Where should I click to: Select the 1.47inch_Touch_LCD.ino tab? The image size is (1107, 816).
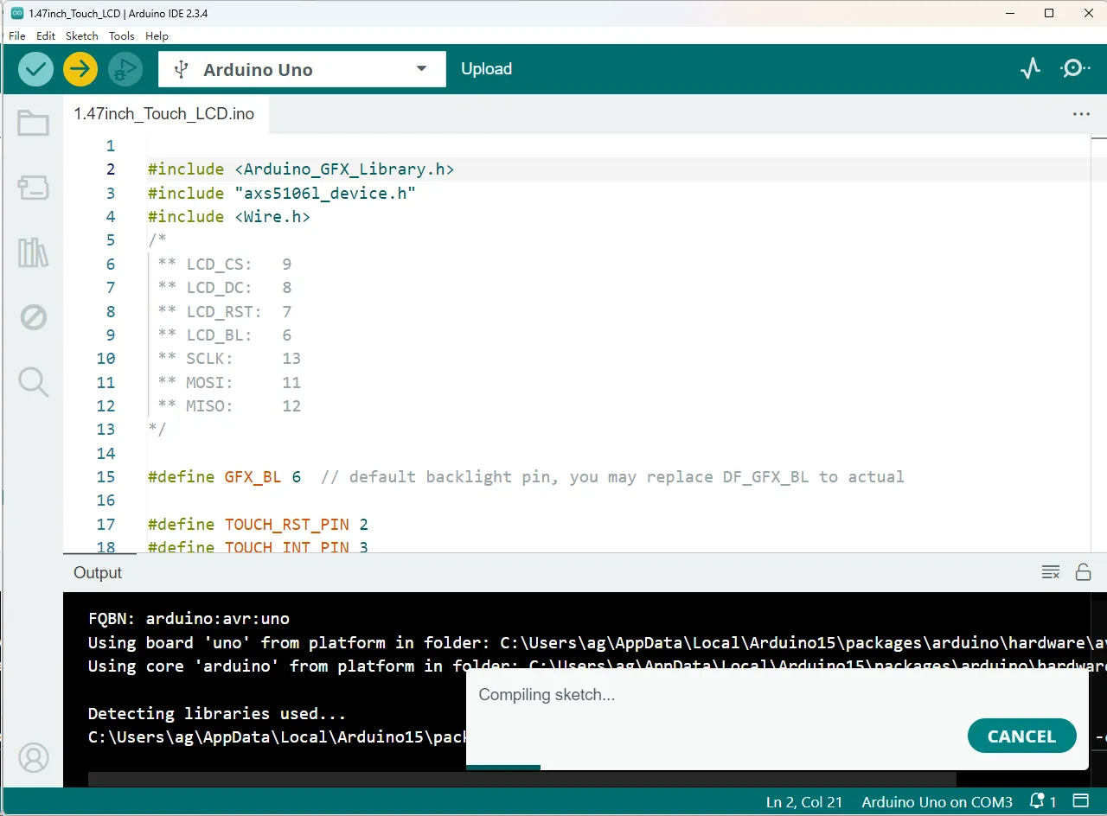click(164, 114)
